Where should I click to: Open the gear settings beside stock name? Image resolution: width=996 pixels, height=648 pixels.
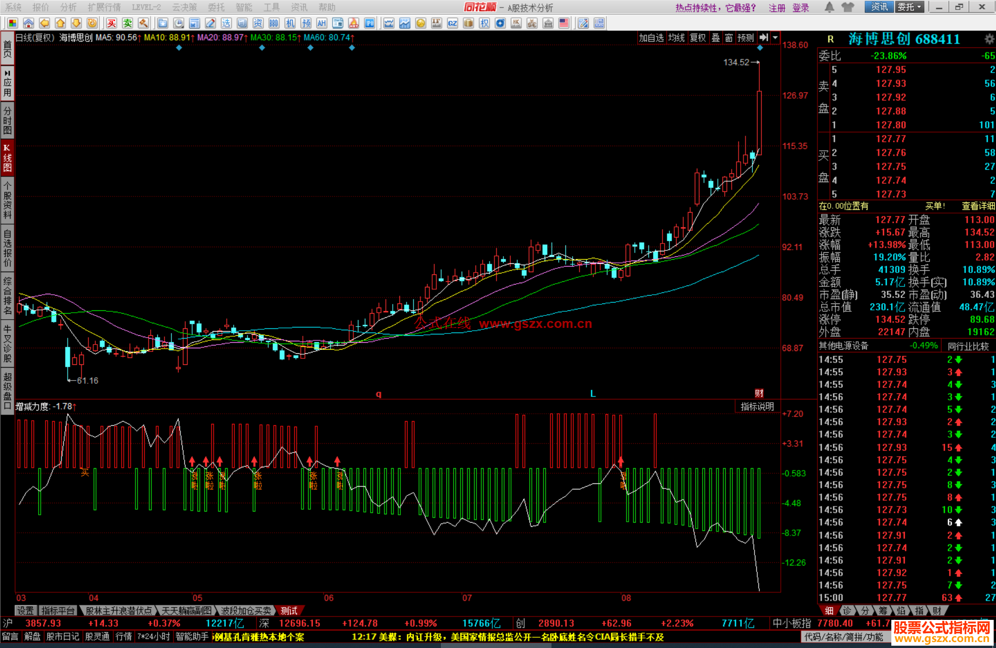989,39
